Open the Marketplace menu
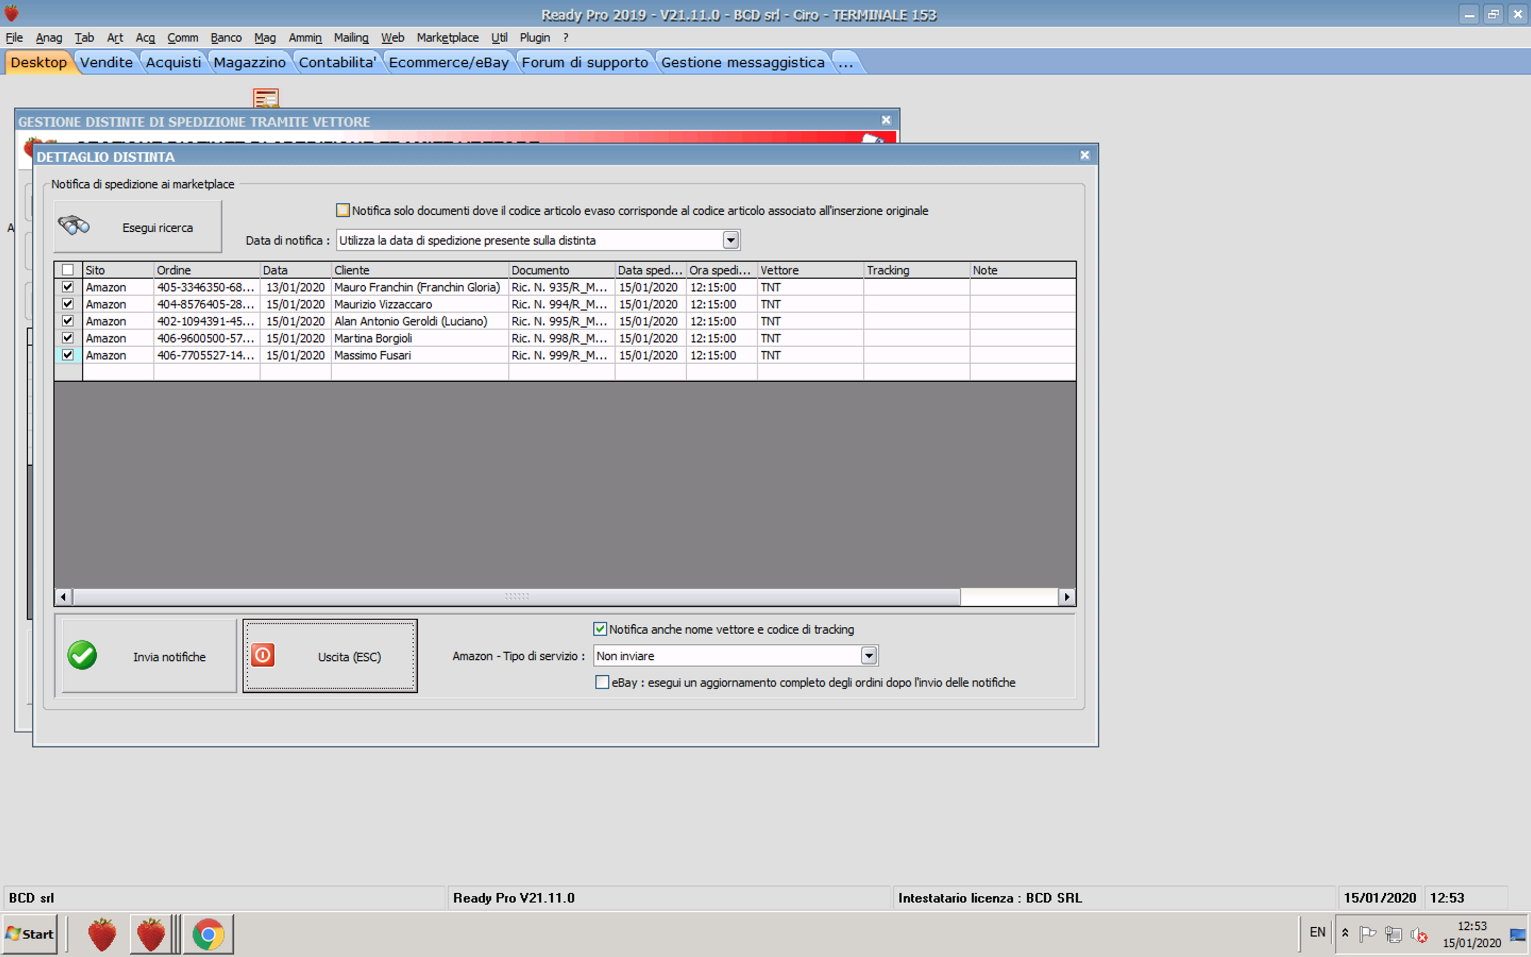The image size is (1531, 957). point(447,38)
